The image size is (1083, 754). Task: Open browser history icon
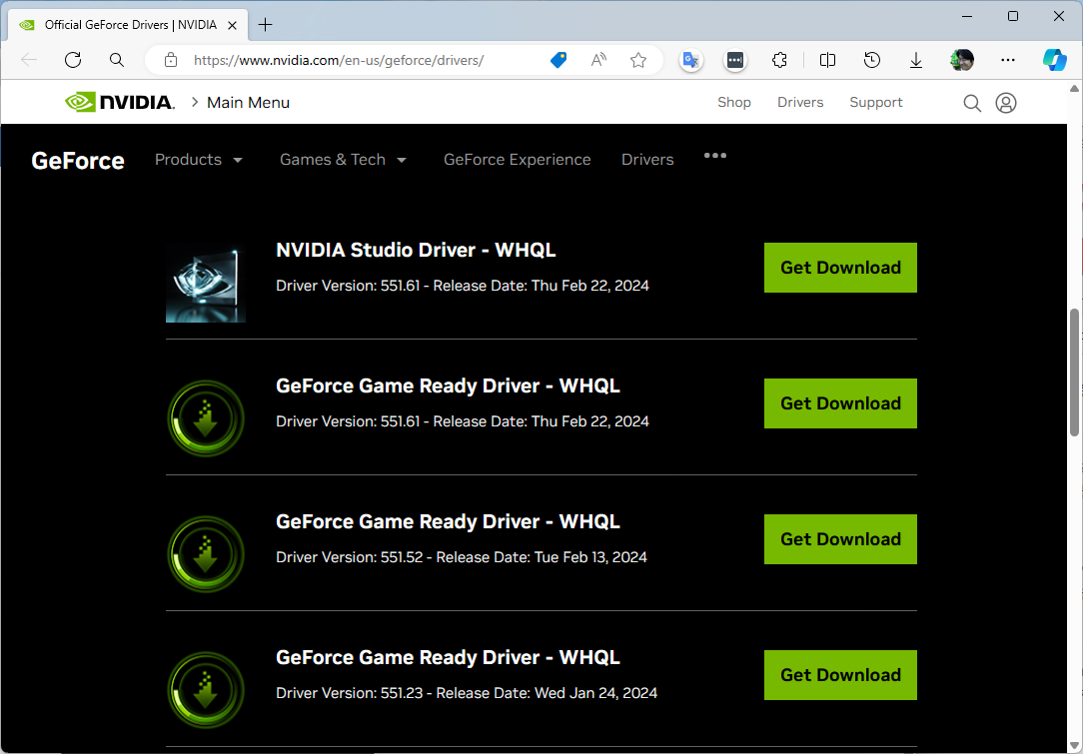click(871, 60)
